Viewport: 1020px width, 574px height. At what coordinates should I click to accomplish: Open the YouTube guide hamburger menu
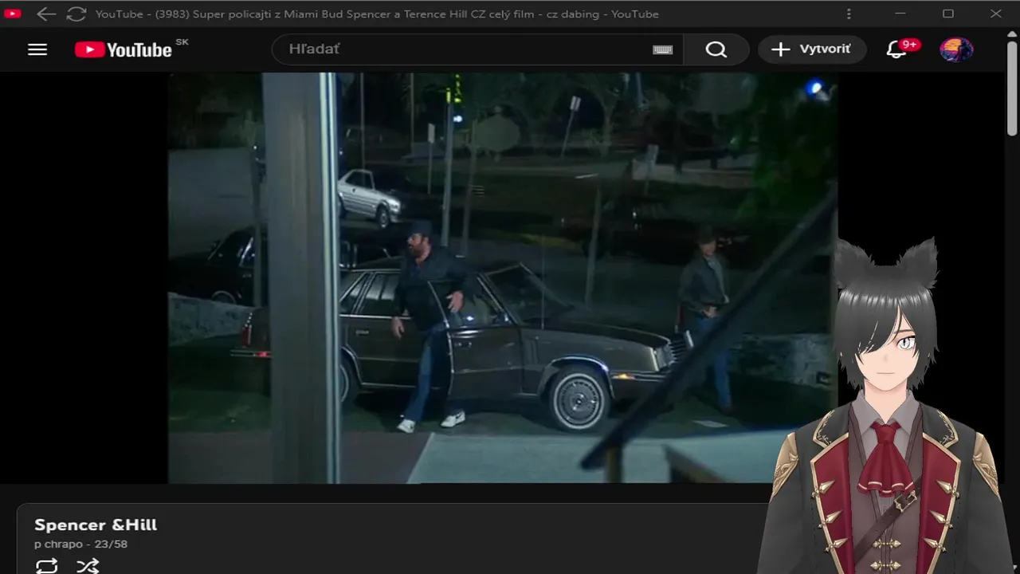tap(37, 49)
